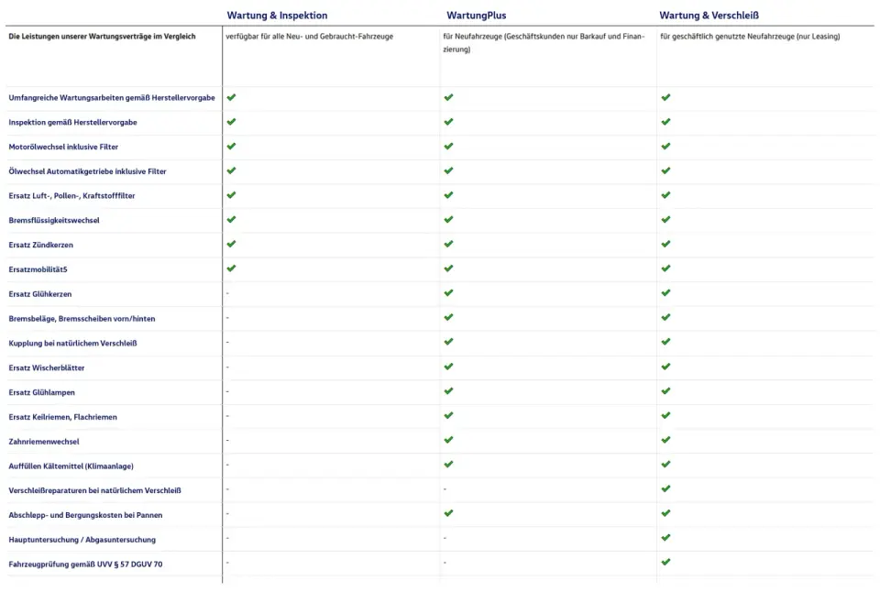
Task: Select the Wartung & Verschleiß column header
Action: pyautogui.click(x=709, y=16)
